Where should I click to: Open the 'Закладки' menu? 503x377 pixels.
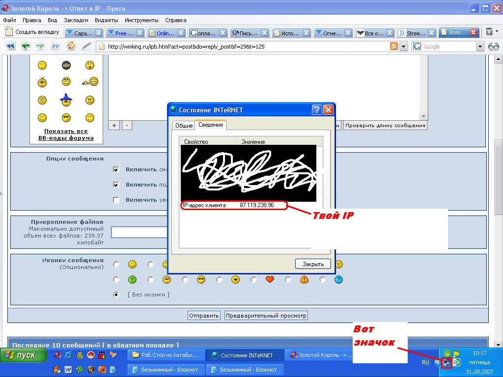pyautogui.click(x=76, y=20)
